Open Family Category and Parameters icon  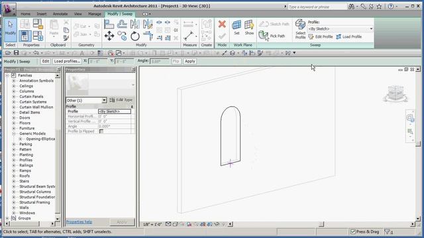38,24
